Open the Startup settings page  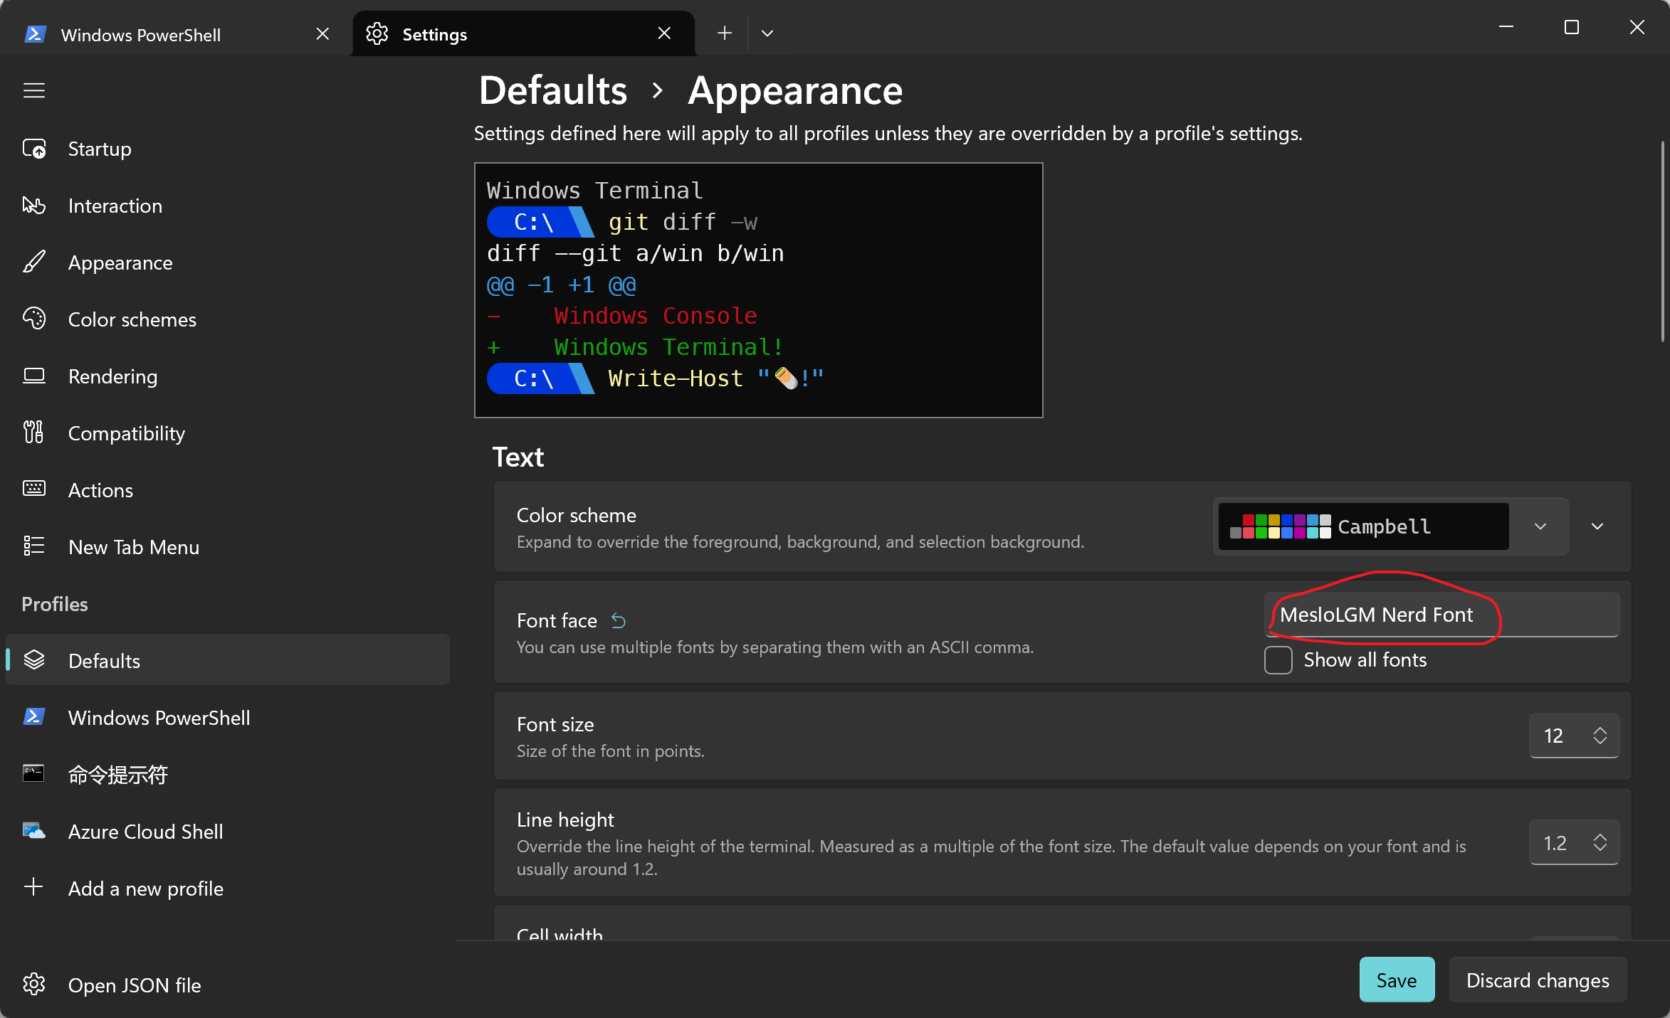(99, 149)
